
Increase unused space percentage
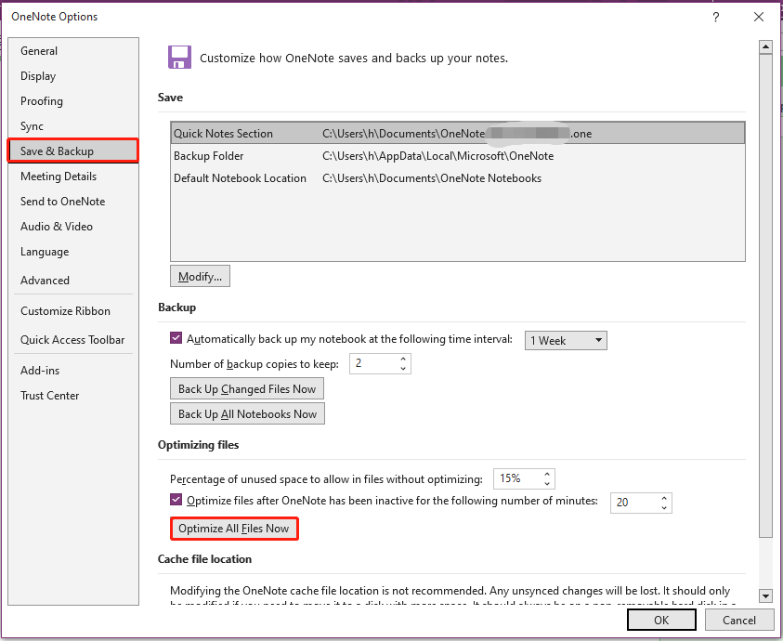coord(547,474)
